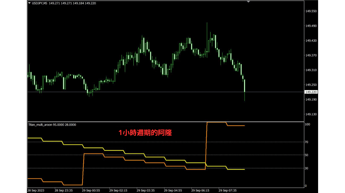Click the 29 Sep 03:35 time label
Image resolution: width=345 pixels, height=193 pixels.
pos(145,190)
